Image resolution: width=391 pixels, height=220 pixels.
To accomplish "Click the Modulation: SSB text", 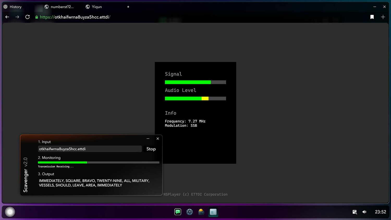I will 181,125.
